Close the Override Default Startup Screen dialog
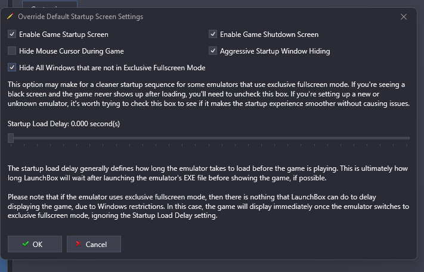Screen dimensions: 424x272 [x=404, y=17]
